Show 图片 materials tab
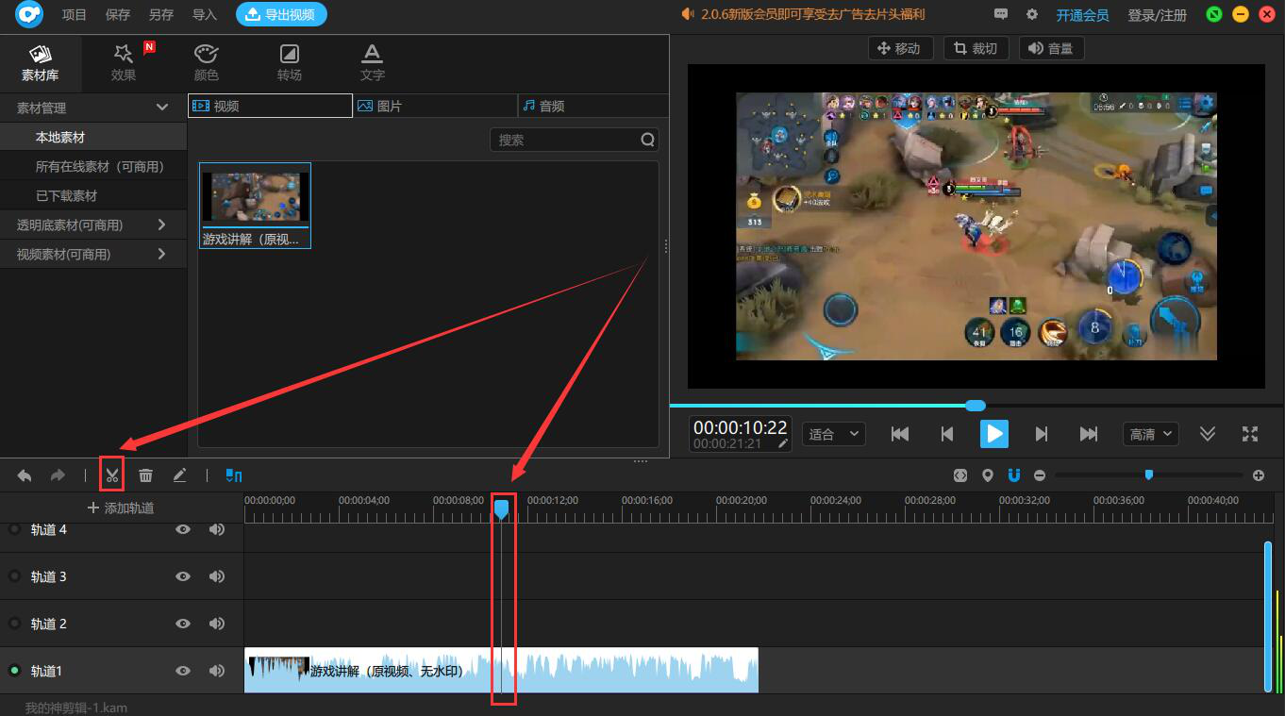This screenshot has width=1285, height=716. click(436, 106)
